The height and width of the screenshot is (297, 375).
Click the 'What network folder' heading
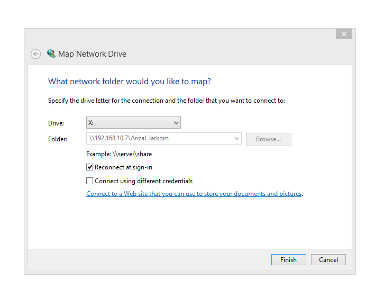click(x=130, y=82)
